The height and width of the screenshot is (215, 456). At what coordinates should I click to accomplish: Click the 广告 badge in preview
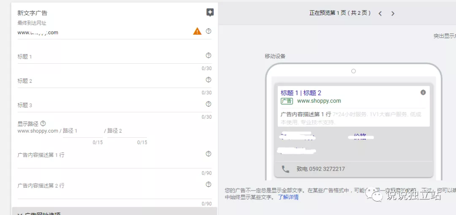click(x=287, y=101)
